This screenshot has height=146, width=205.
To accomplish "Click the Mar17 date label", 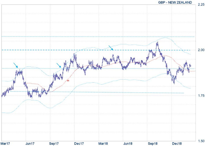I will (5, 143).
